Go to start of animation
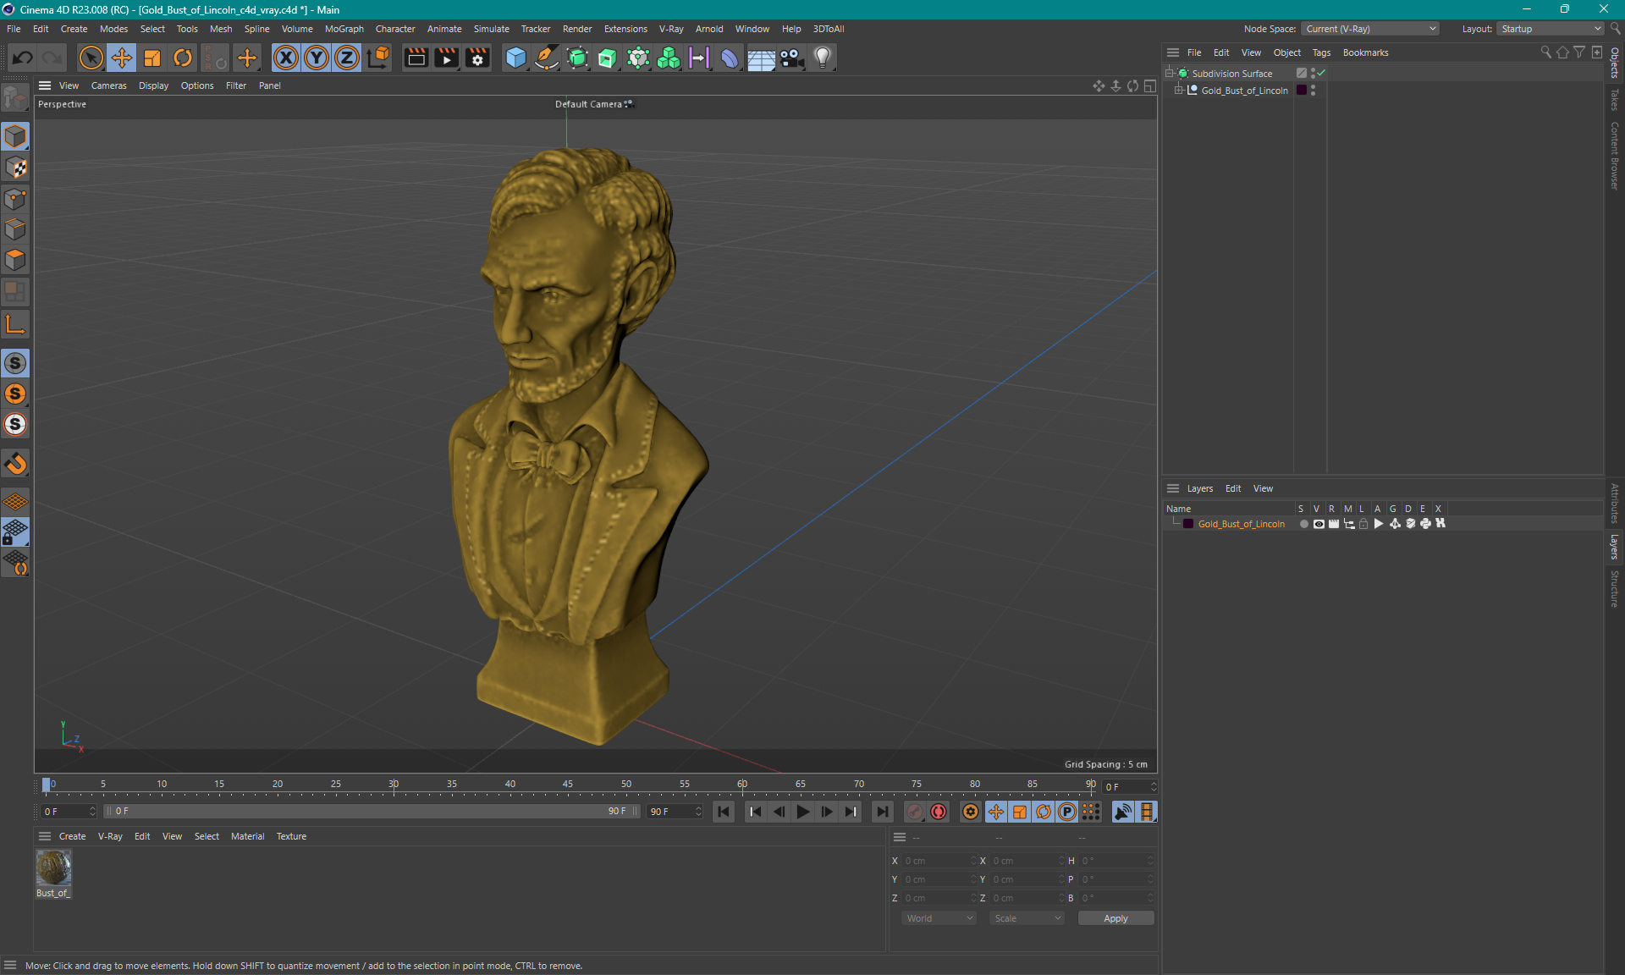The height and width of the screenshot is (975, 1625). [x=724, y=812]
